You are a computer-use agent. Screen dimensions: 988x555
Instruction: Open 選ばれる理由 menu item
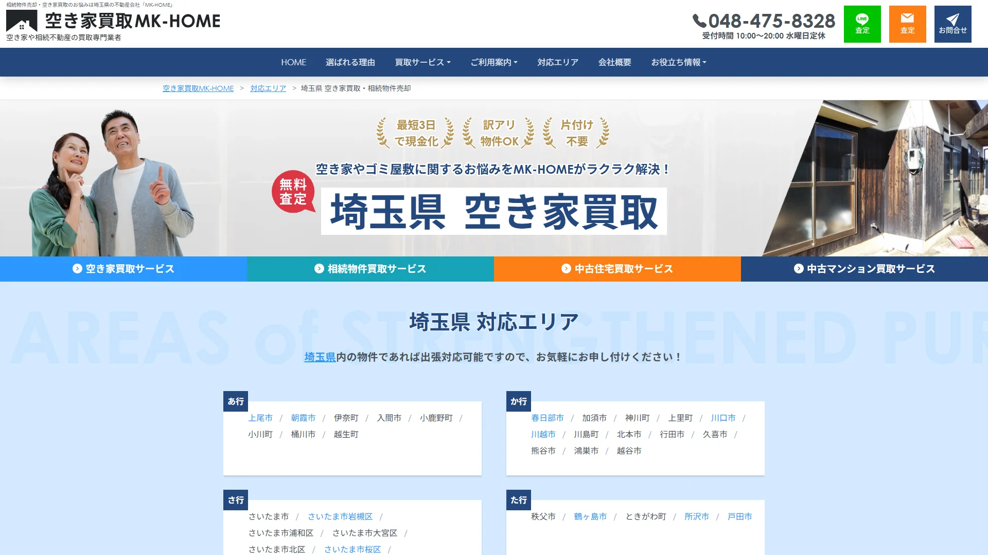(350, 62)
